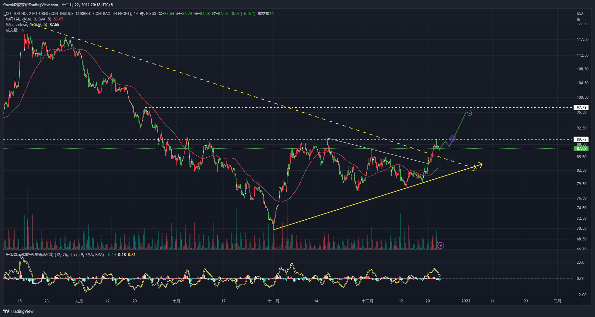This screenshot has height=317, width=595.
Task: Click the USX currency label
Action: click(x=580, y=13)
